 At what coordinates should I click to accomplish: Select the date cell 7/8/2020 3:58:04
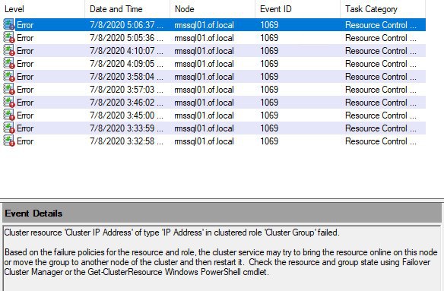[126, 77]
